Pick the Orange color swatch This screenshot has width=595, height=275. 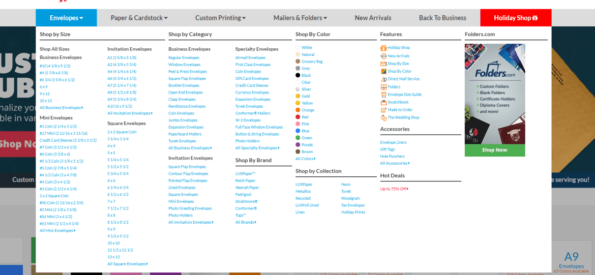[298, 110]
